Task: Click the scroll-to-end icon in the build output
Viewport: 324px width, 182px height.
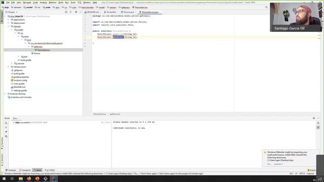Action: click(x=318, y=127)
